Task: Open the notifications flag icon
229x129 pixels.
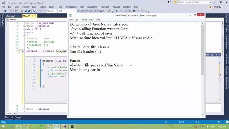Action: coord(169,2)
